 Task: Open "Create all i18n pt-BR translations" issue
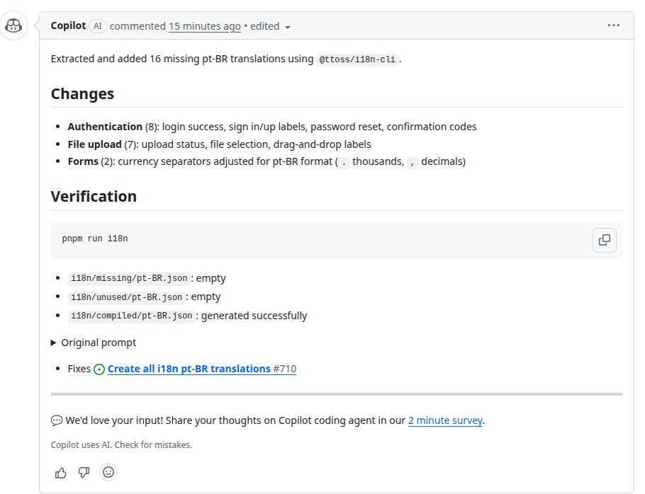(189, 369)
